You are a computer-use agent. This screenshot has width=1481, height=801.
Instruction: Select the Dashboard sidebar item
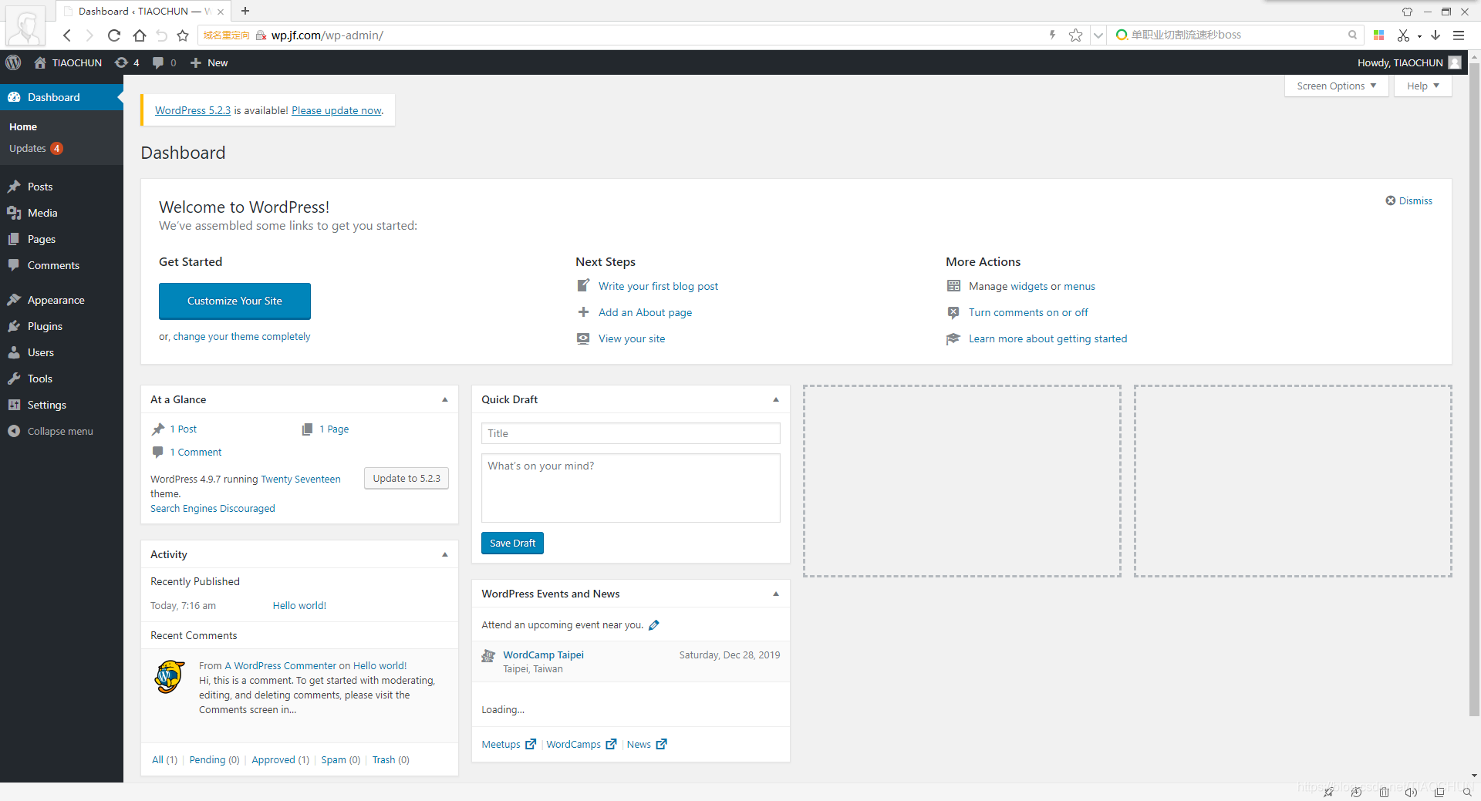(x=62, y=97)
